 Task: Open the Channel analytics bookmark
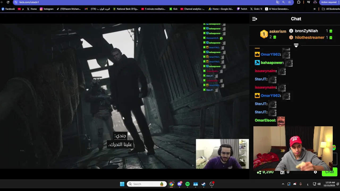pos(192,9)
